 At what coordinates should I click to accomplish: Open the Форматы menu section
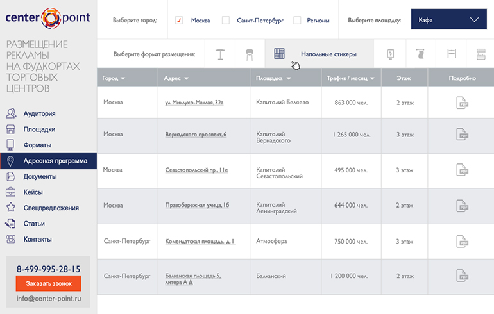37,145
